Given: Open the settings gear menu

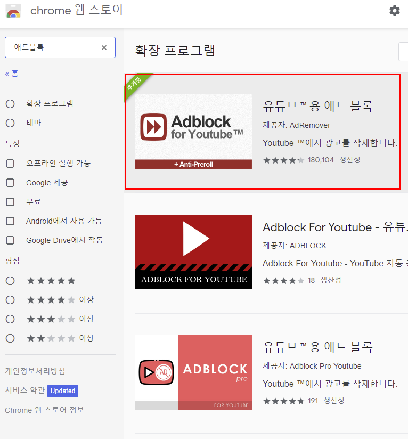Looking at the screenshot, I should click(x=395, y=11).
